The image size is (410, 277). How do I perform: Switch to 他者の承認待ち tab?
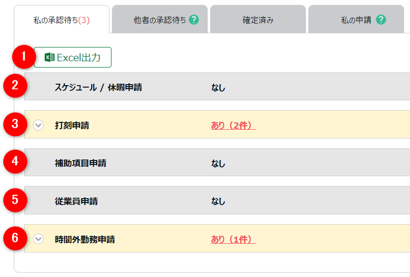pos(160,20)
